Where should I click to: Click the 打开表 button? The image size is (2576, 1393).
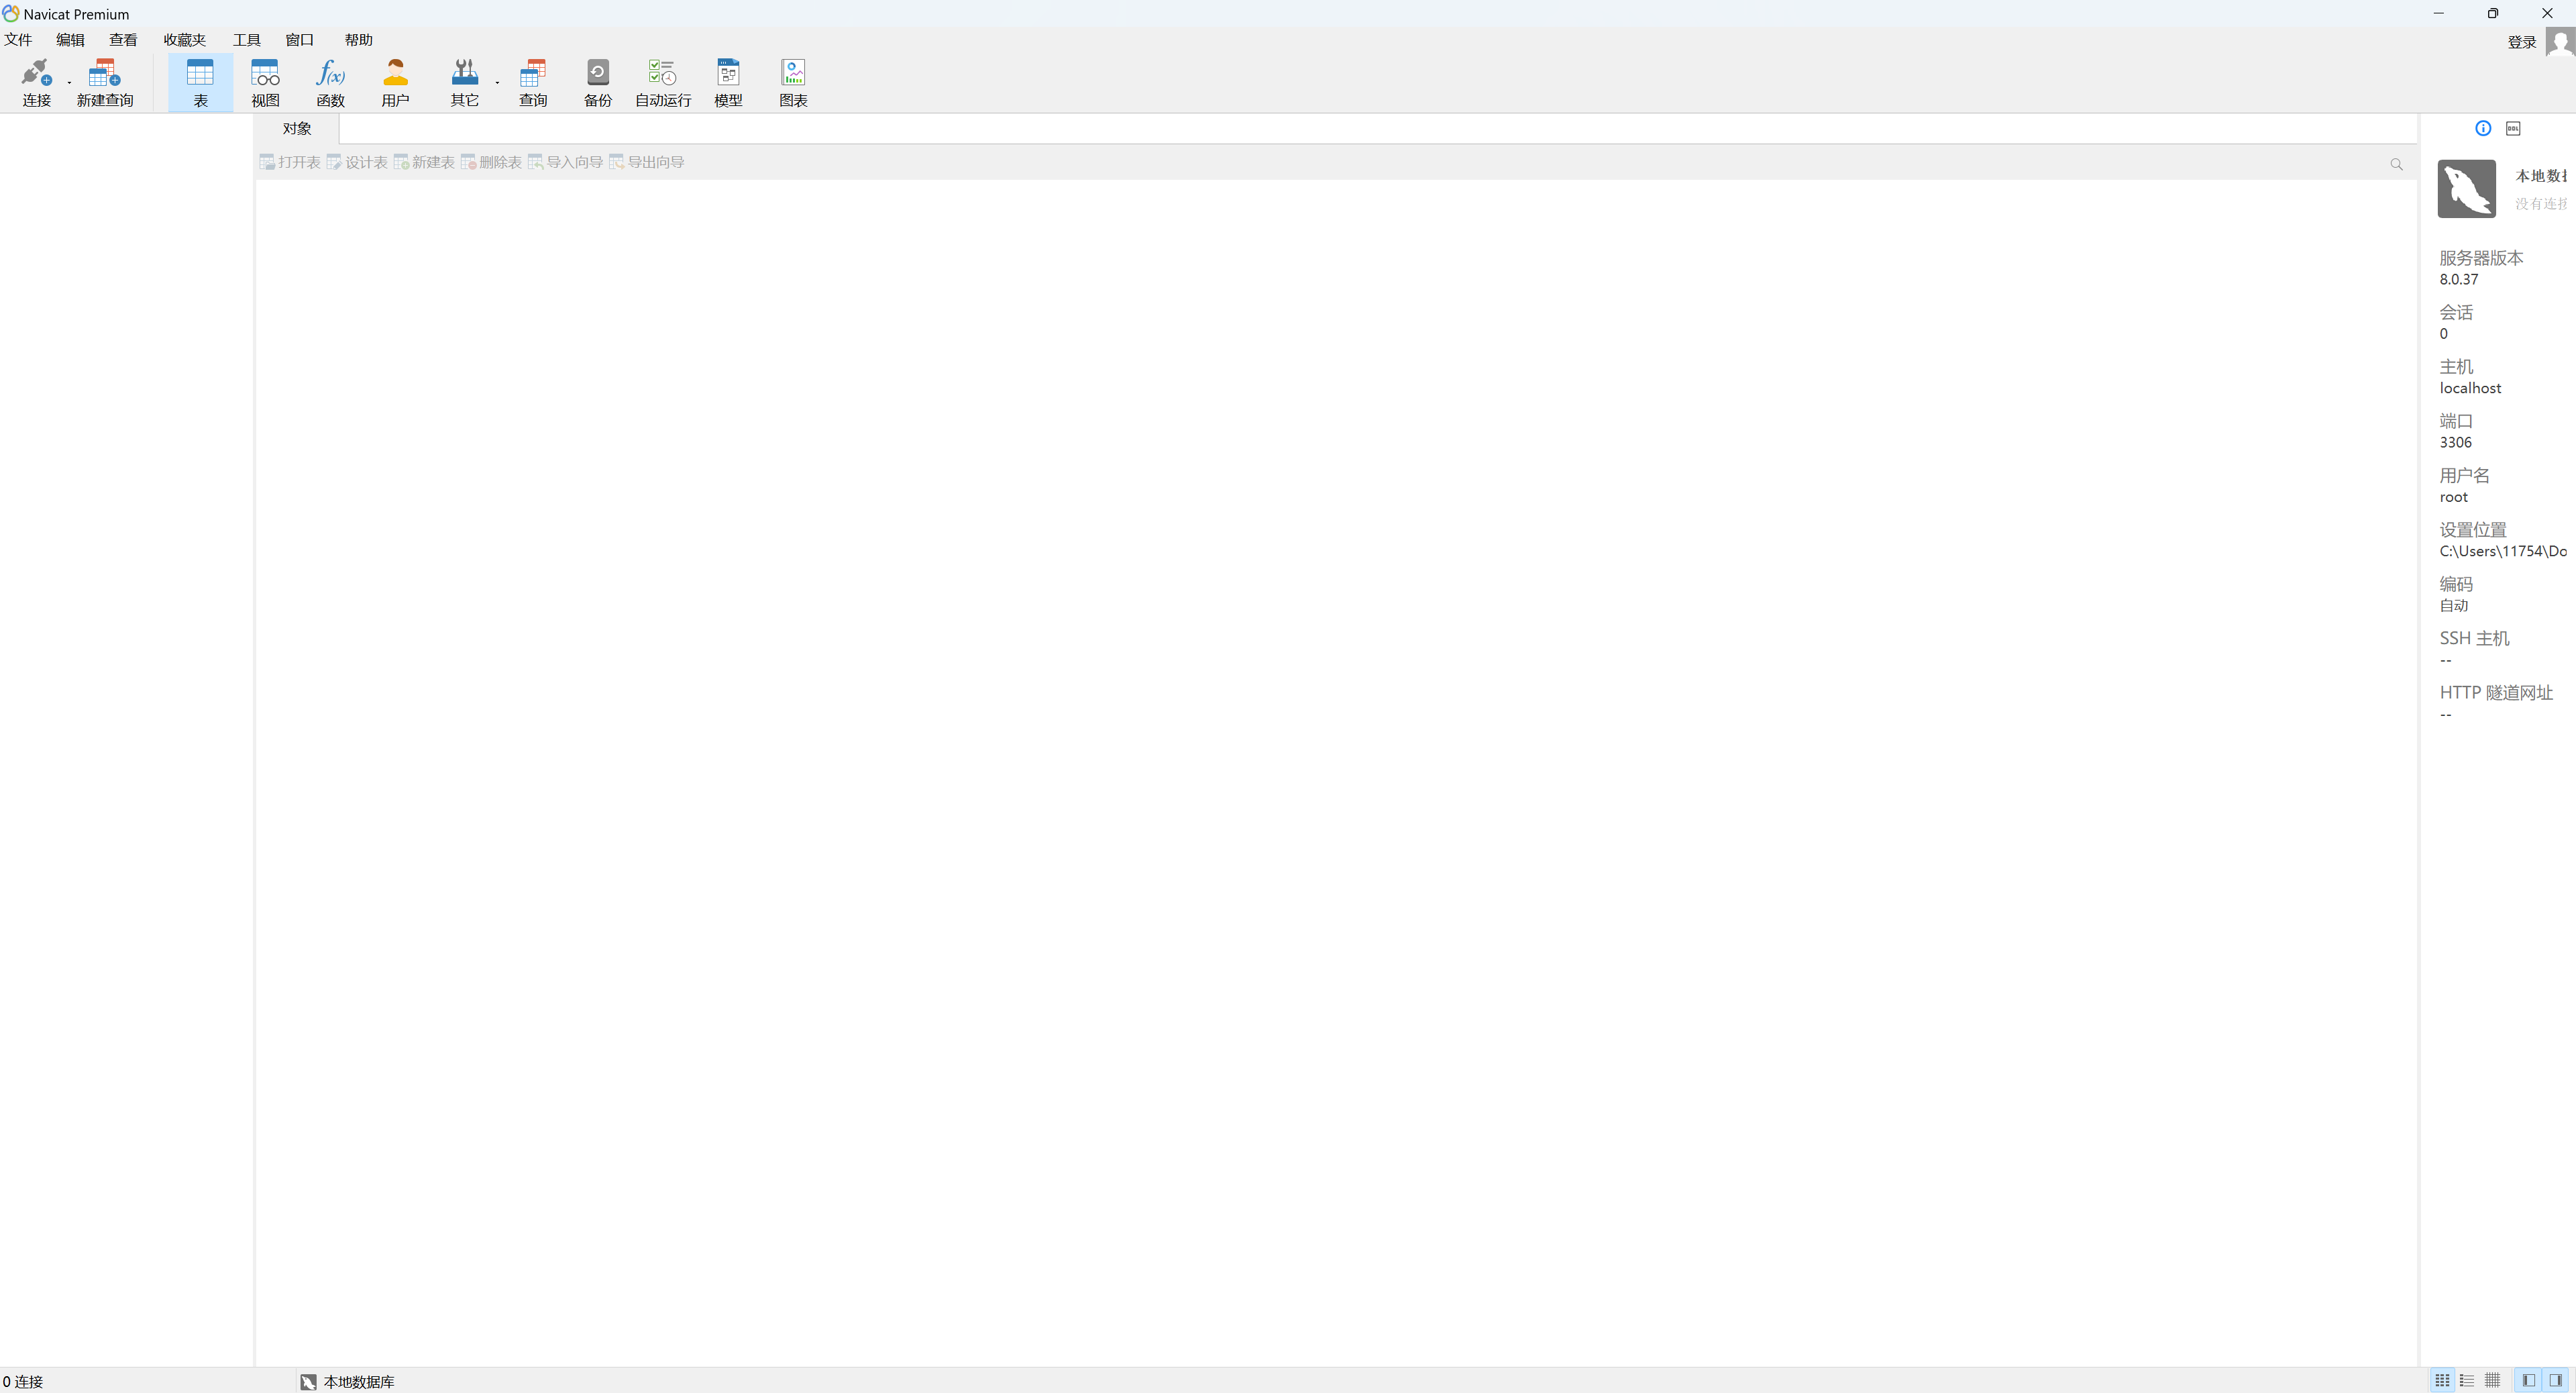tap(290, 162)
